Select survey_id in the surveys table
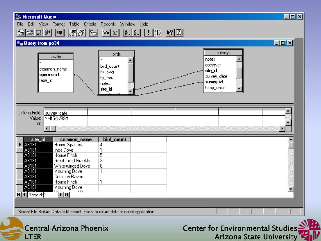Image resolution: width=321 pixels, height=241 pixels. 214,82
